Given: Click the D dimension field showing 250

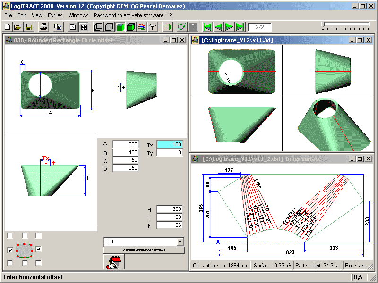Looking at the screenshot, I should click(x=126, y=168).
